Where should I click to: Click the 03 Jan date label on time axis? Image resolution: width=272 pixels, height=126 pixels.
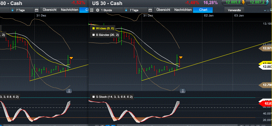(239, 16)
